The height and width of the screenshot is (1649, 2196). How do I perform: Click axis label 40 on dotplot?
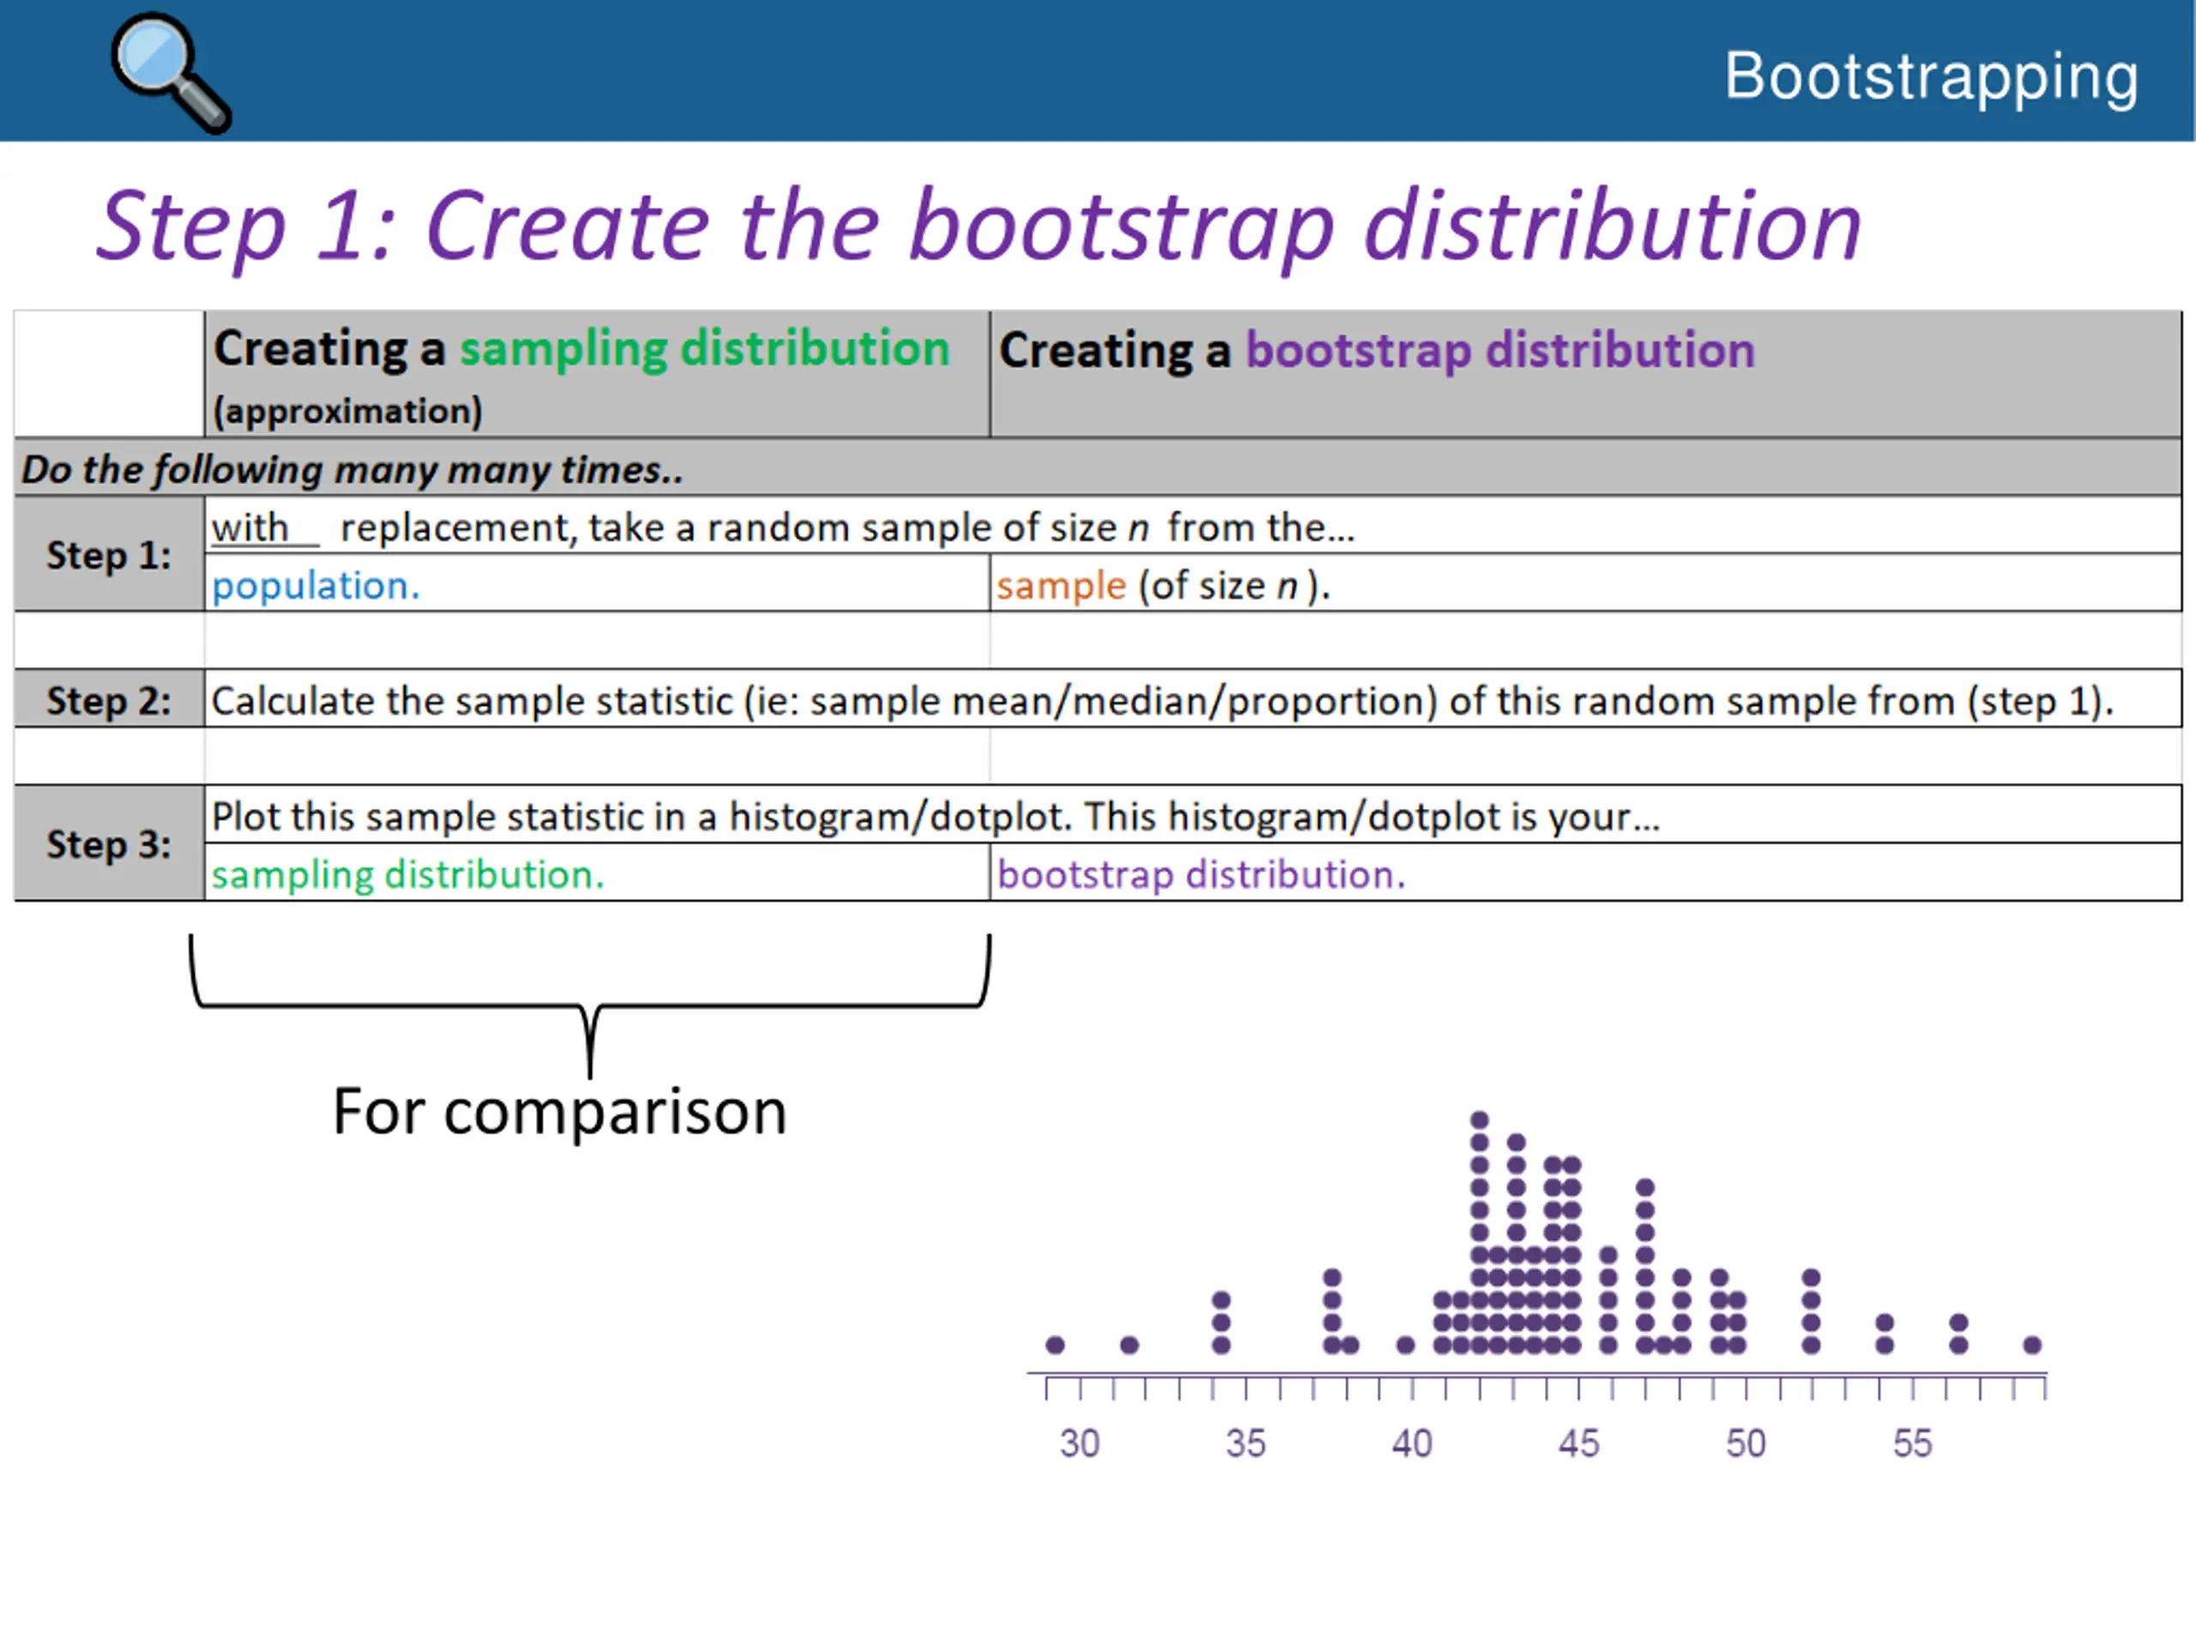pos(1413,1443)
